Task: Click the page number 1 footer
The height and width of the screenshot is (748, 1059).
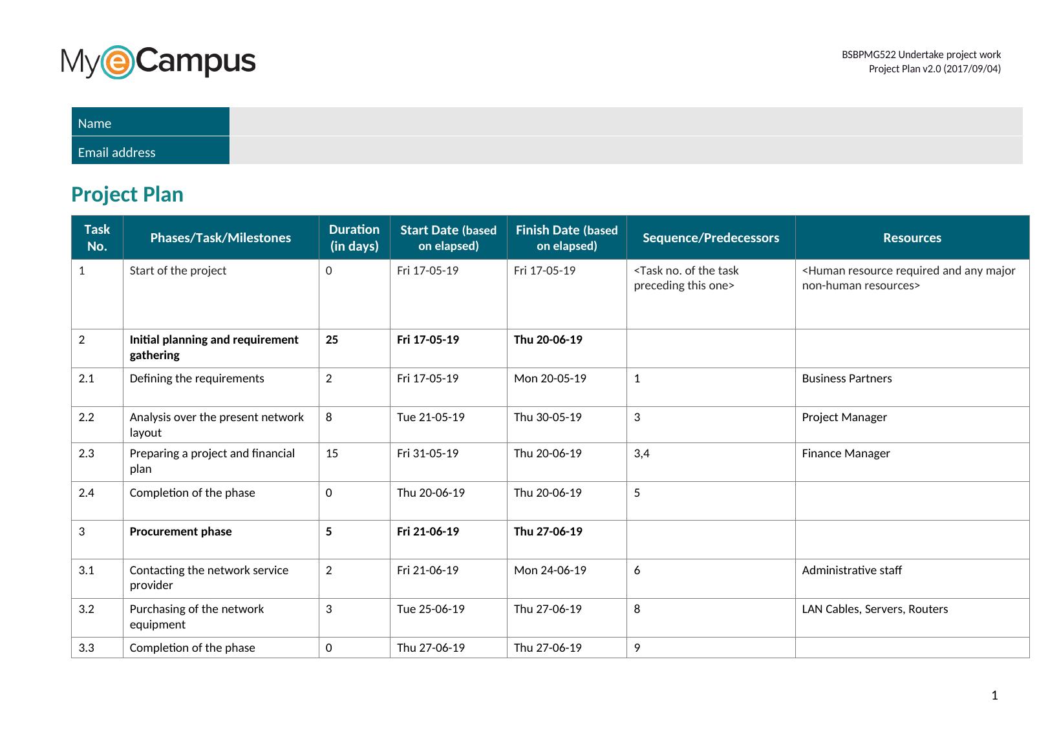Action: click(x=994, y=695)
